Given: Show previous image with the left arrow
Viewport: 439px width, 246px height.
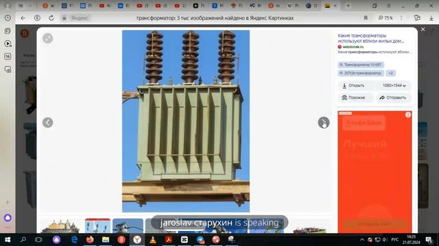Looking at the screenshot, I should pyautogui.click(x=47, y=122).
